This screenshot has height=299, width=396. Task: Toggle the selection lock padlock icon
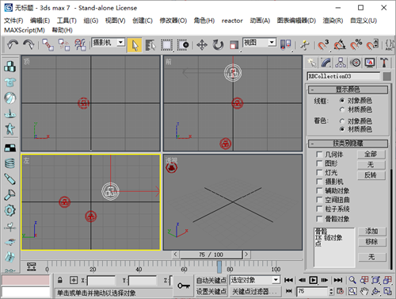pos(60,280)
